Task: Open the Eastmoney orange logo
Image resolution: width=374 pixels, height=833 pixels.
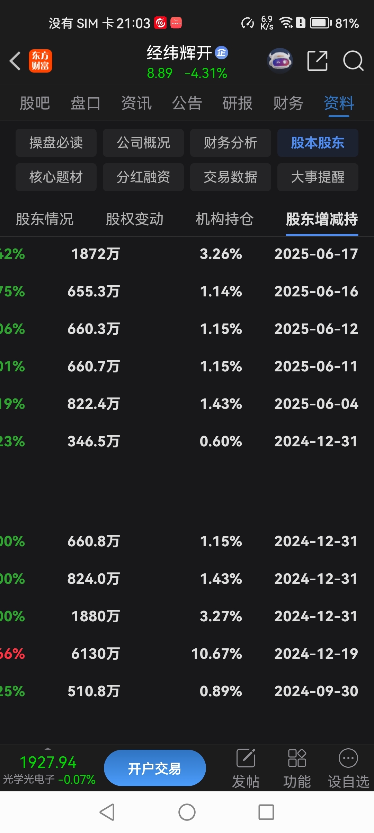Action: [41, 61]
